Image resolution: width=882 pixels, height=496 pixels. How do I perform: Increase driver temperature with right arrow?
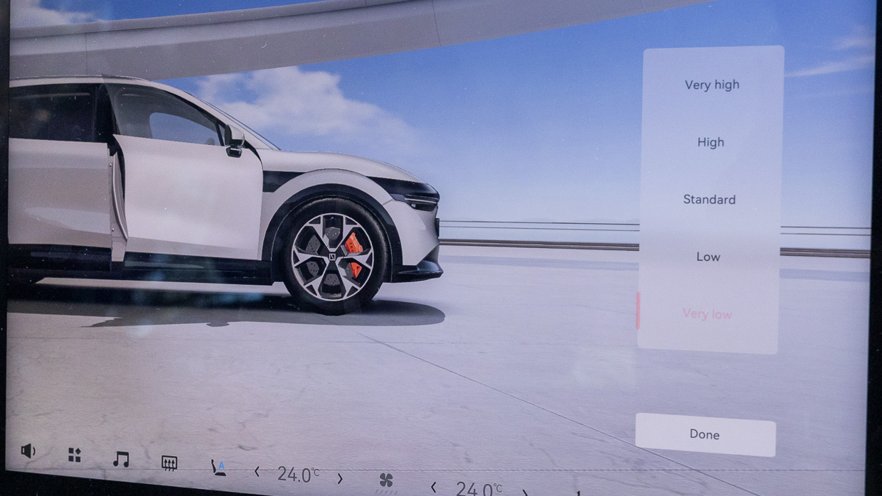[340, 478]
